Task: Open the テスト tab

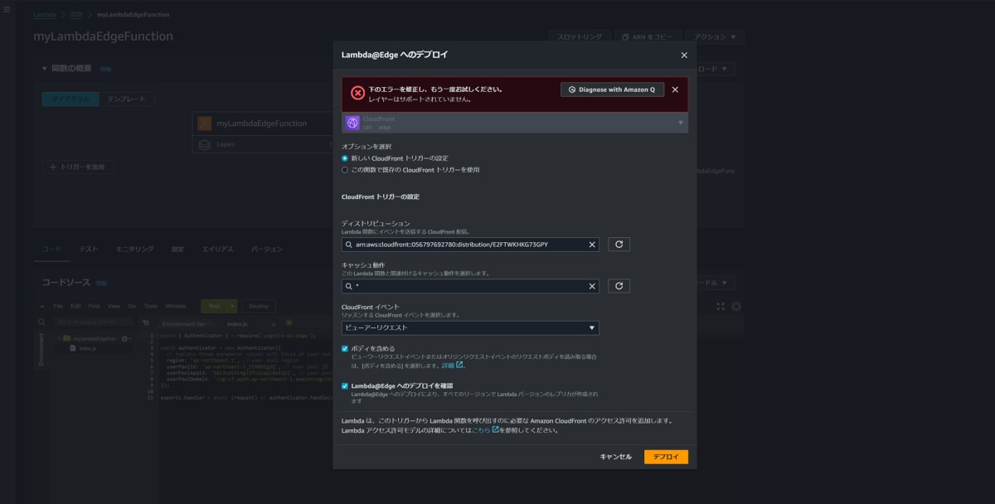Action: (89, 249)
